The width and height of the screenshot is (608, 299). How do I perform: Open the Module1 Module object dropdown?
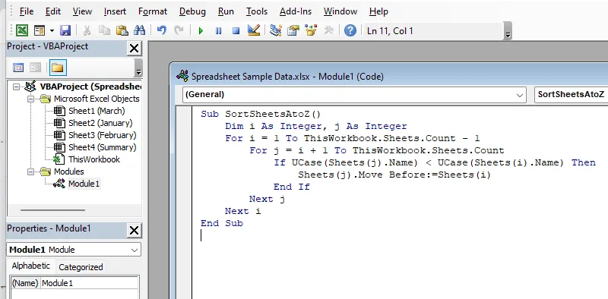point(135,250)
